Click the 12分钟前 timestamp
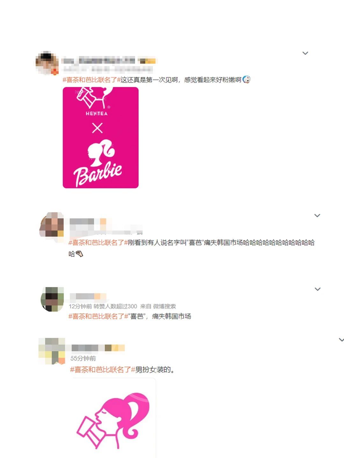Image resolution: width=344 pixels, height=458 pixels. click(x=80, y=306)
